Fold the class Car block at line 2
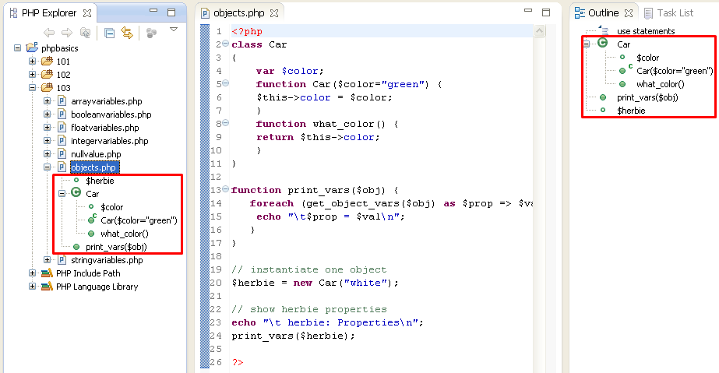 (x=226, y=44)
